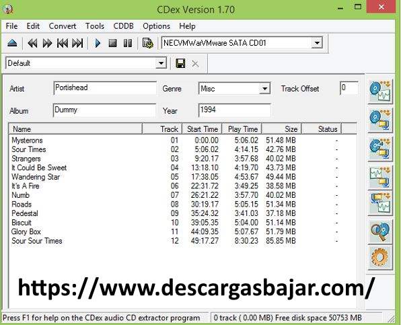401x325 pixels.
Task: Save the current profile with the floppy icon
Action: (x=180, y=63)
